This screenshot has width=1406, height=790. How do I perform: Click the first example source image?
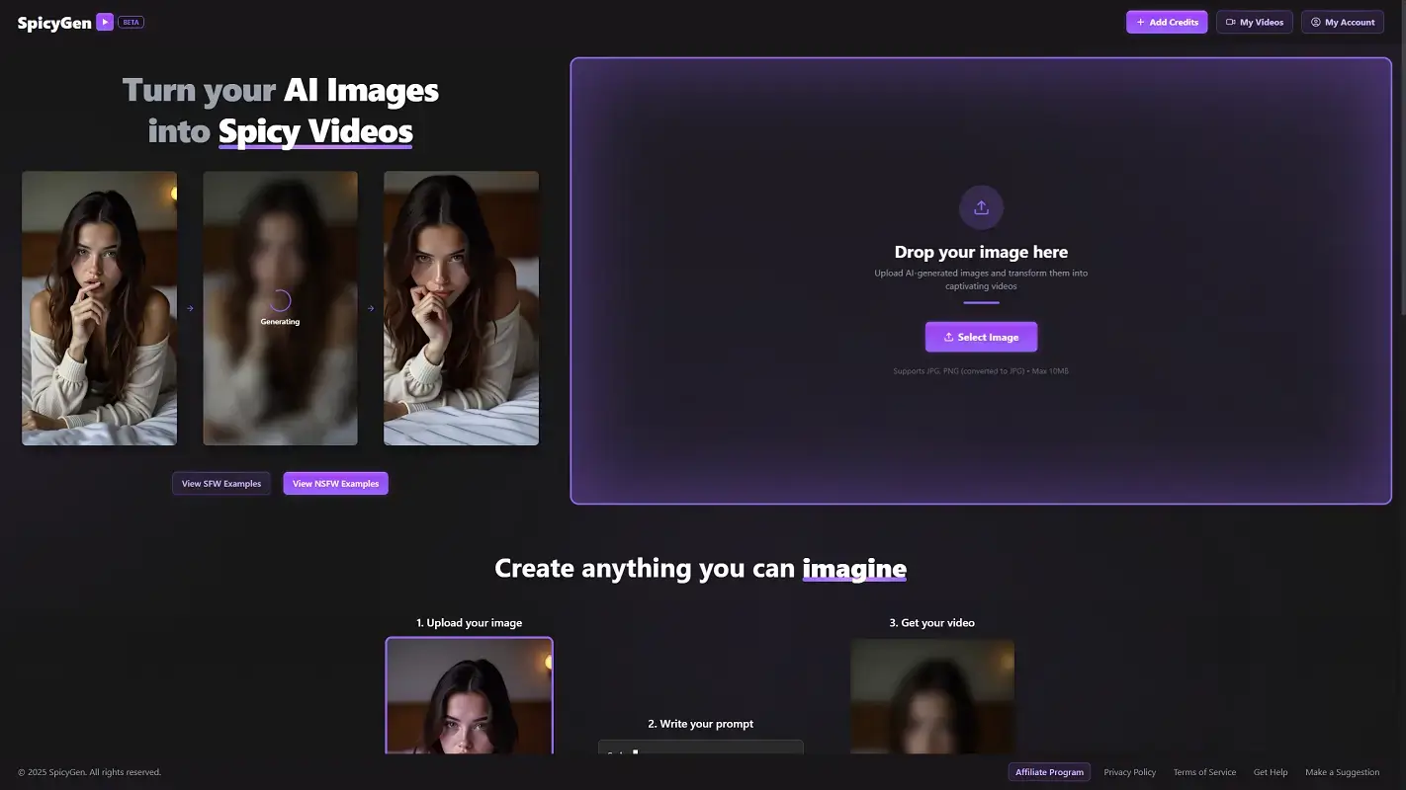pyautogui.click(x=100, y=308)
